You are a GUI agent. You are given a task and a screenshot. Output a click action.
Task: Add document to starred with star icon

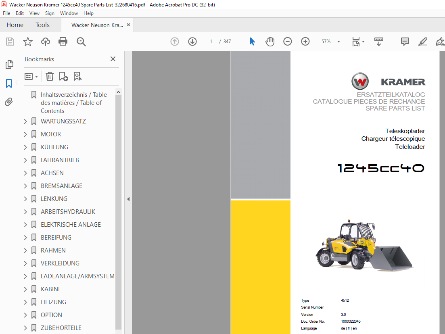point(28,42)
